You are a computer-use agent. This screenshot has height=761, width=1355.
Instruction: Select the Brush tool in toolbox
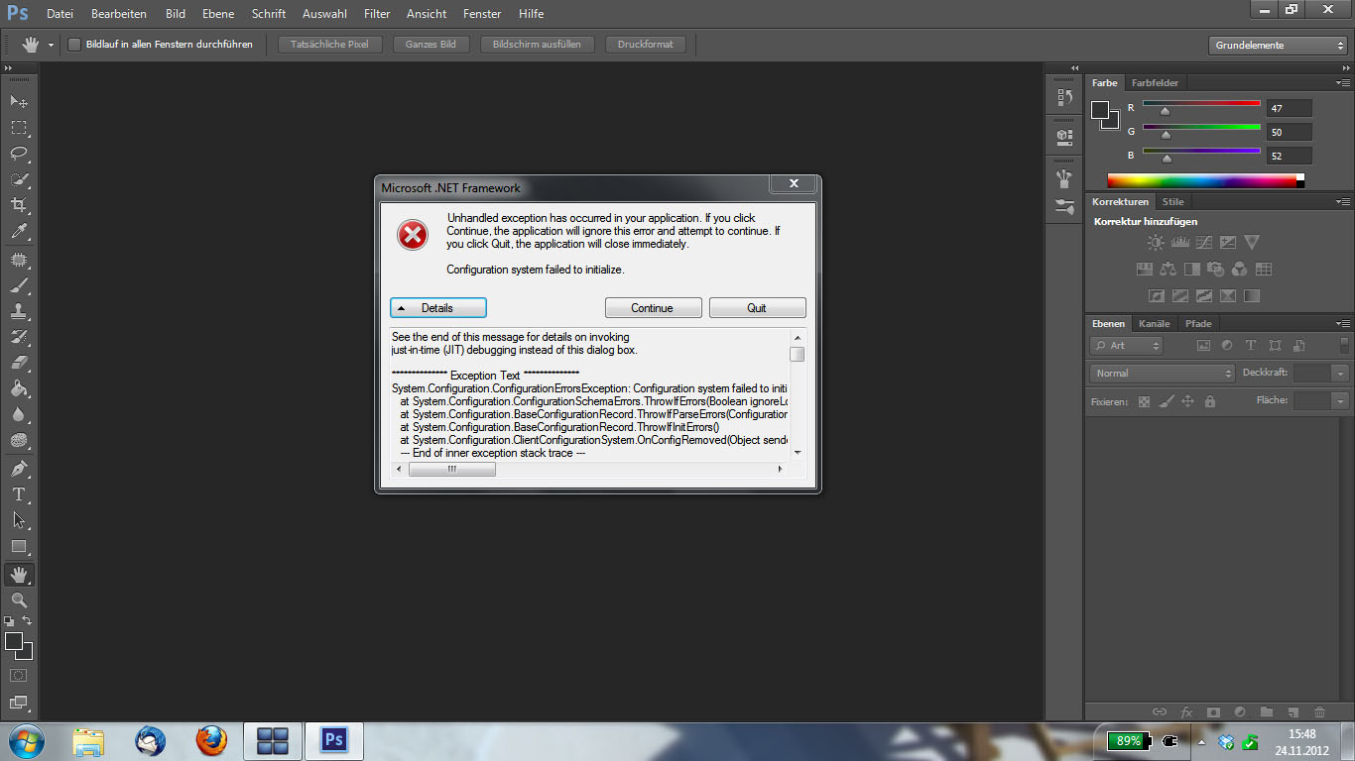(19, 285)
